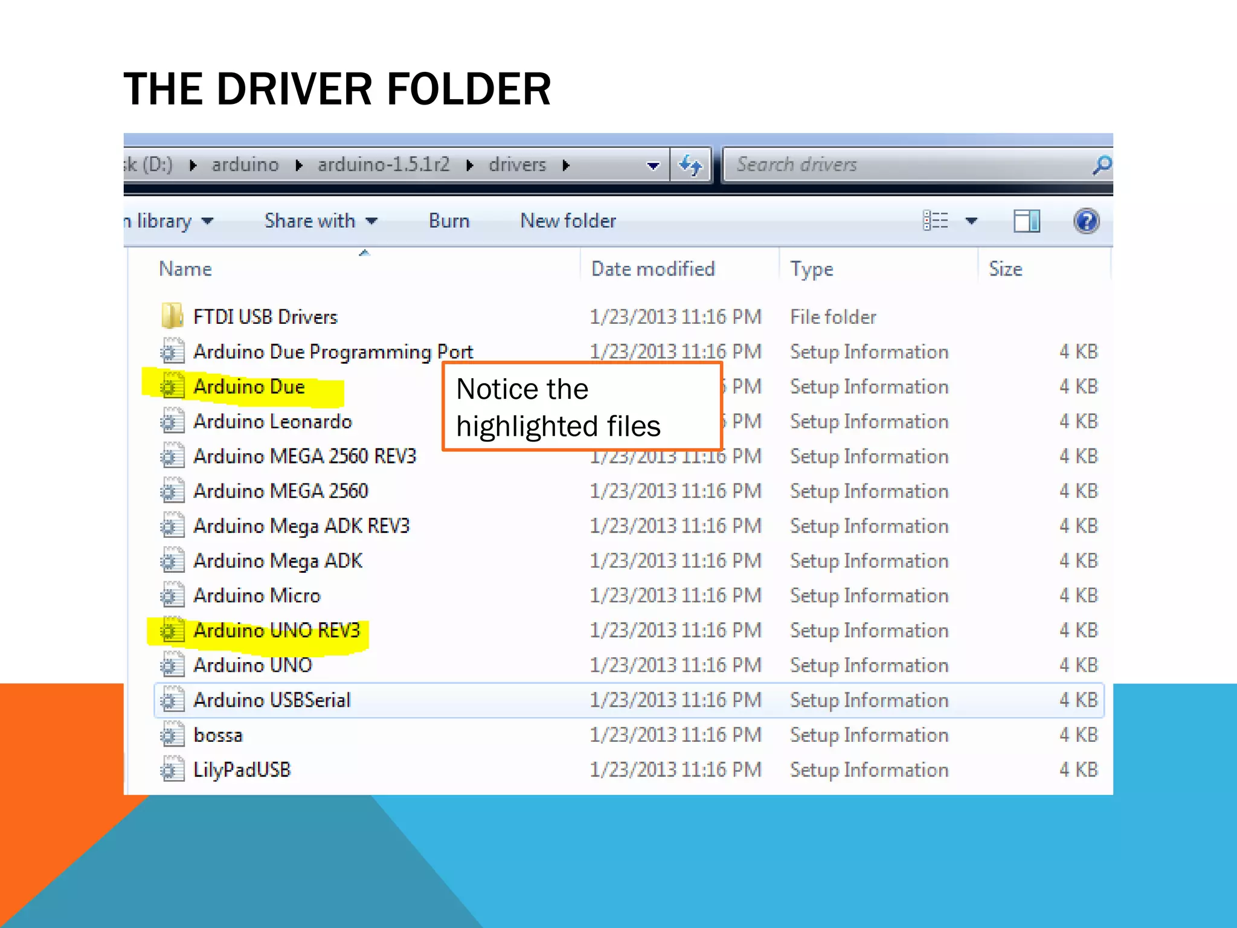Select the Arduino Due filename

click(249, 387)
